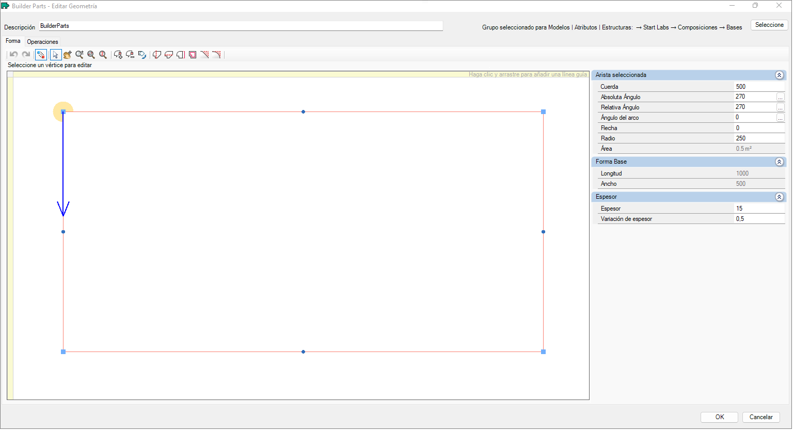The height and width of the screenshot is (431, 794).
Task: Click the Descripción input field
Action: [241, 26]
